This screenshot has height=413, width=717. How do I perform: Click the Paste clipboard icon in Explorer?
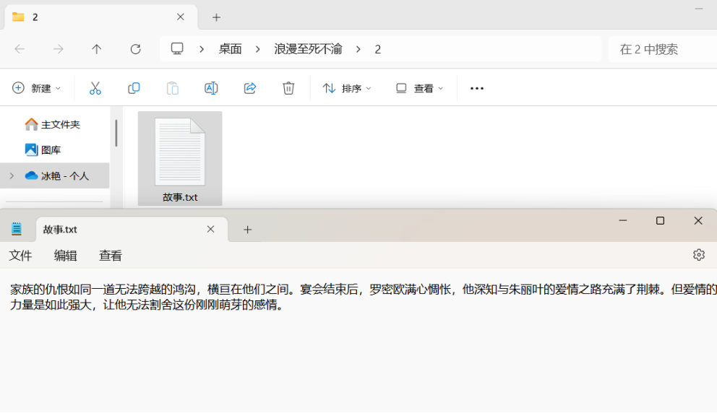click(x=173, y=88)
